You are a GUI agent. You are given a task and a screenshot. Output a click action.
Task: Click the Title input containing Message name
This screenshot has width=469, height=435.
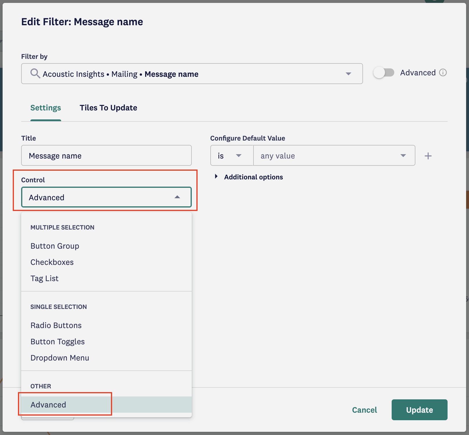pyautogui.click(x=106, y=156)
